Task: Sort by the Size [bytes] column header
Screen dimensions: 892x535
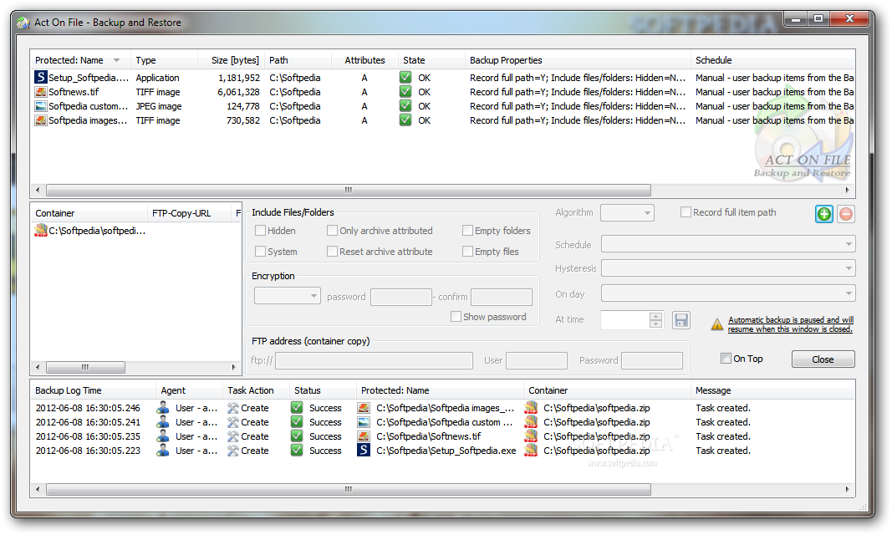Action: point(231,60)
